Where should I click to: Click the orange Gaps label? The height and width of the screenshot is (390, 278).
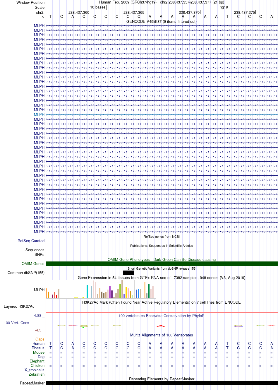point(40,339)
